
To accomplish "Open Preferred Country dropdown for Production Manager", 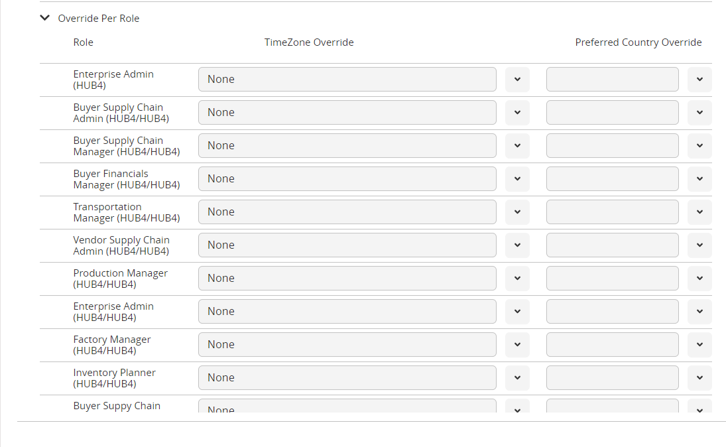I will point(699,279).
